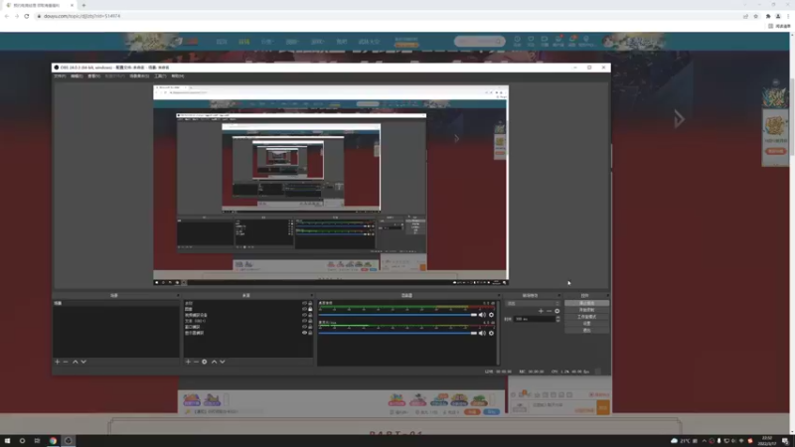Remove selected source with the minus icon
795x447 pixels.
[196, 362]
